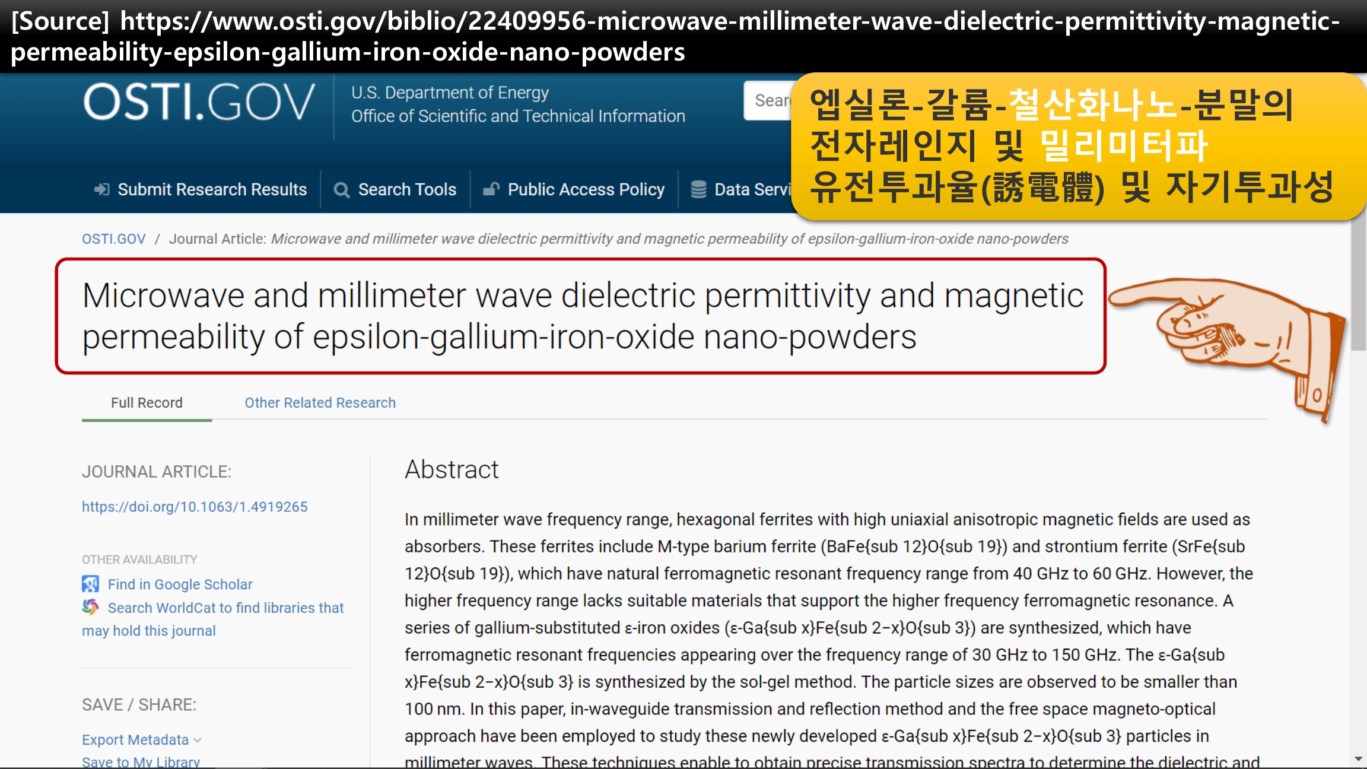The width and height of the screenshot is (1367, 769).
Task: Open the Other Related Research tab
Action: coord(320,402)
